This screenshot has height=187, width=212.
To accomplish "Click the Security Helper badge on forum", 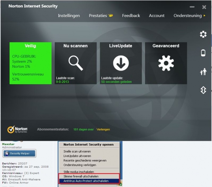I will tap(19, 153).
